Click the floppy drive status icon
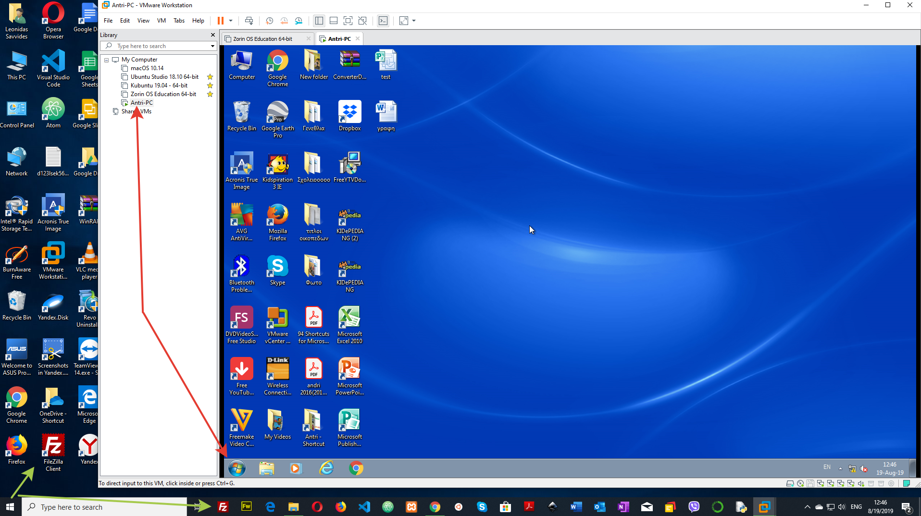Viewport: 921px width, 516px height. pyautogui.click(x=810, y=483)
